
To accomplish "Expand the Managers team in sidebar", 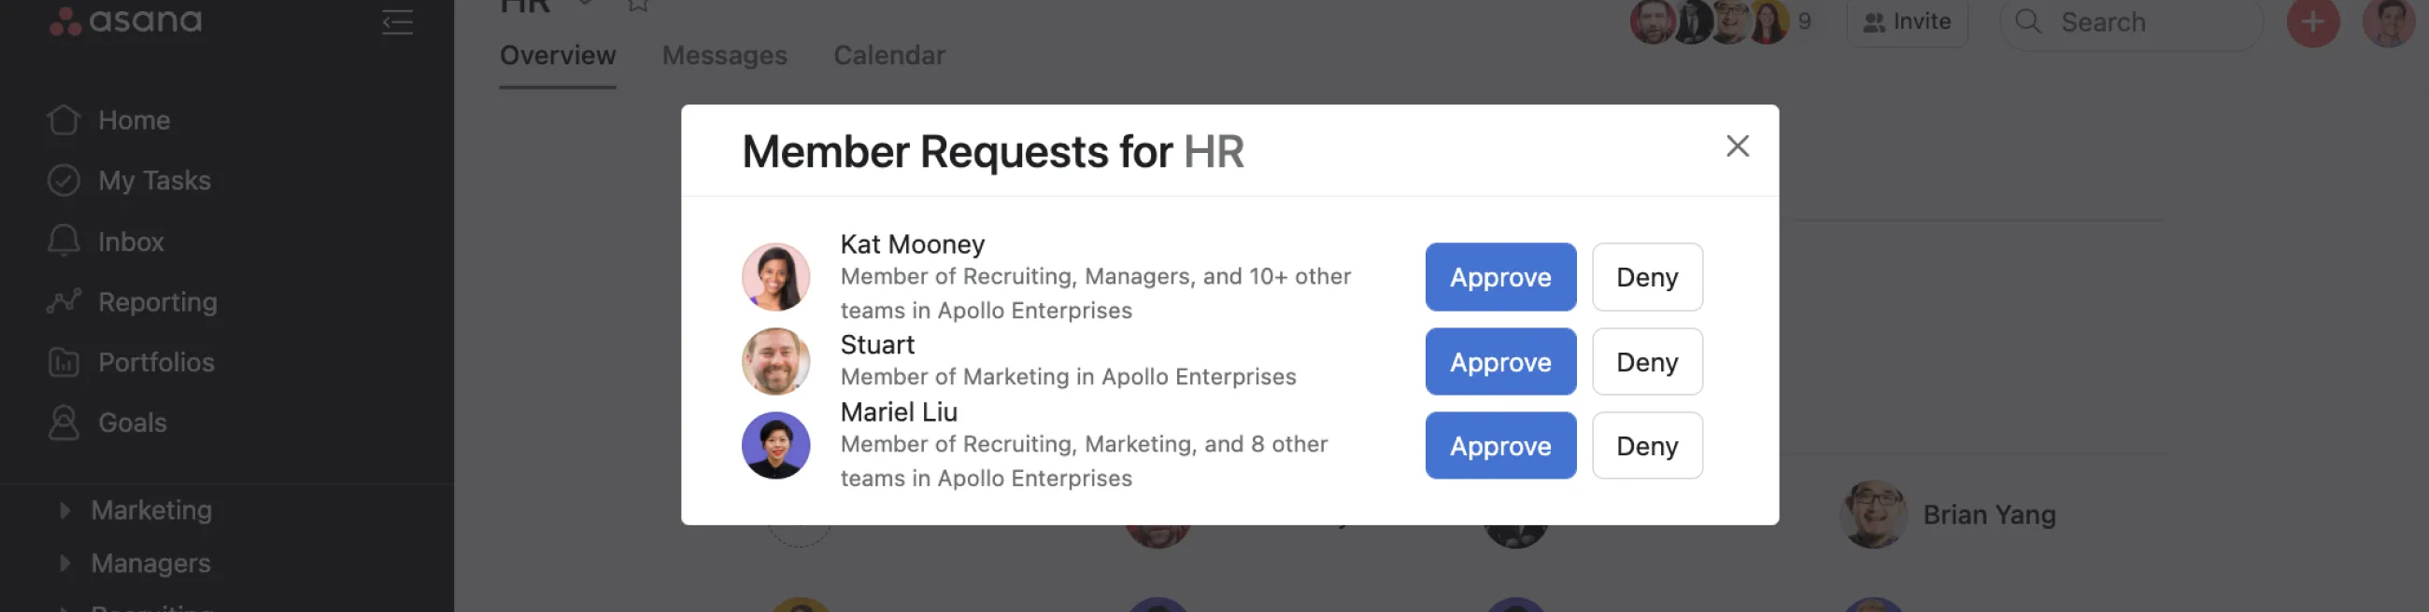I will click(65, 563).
